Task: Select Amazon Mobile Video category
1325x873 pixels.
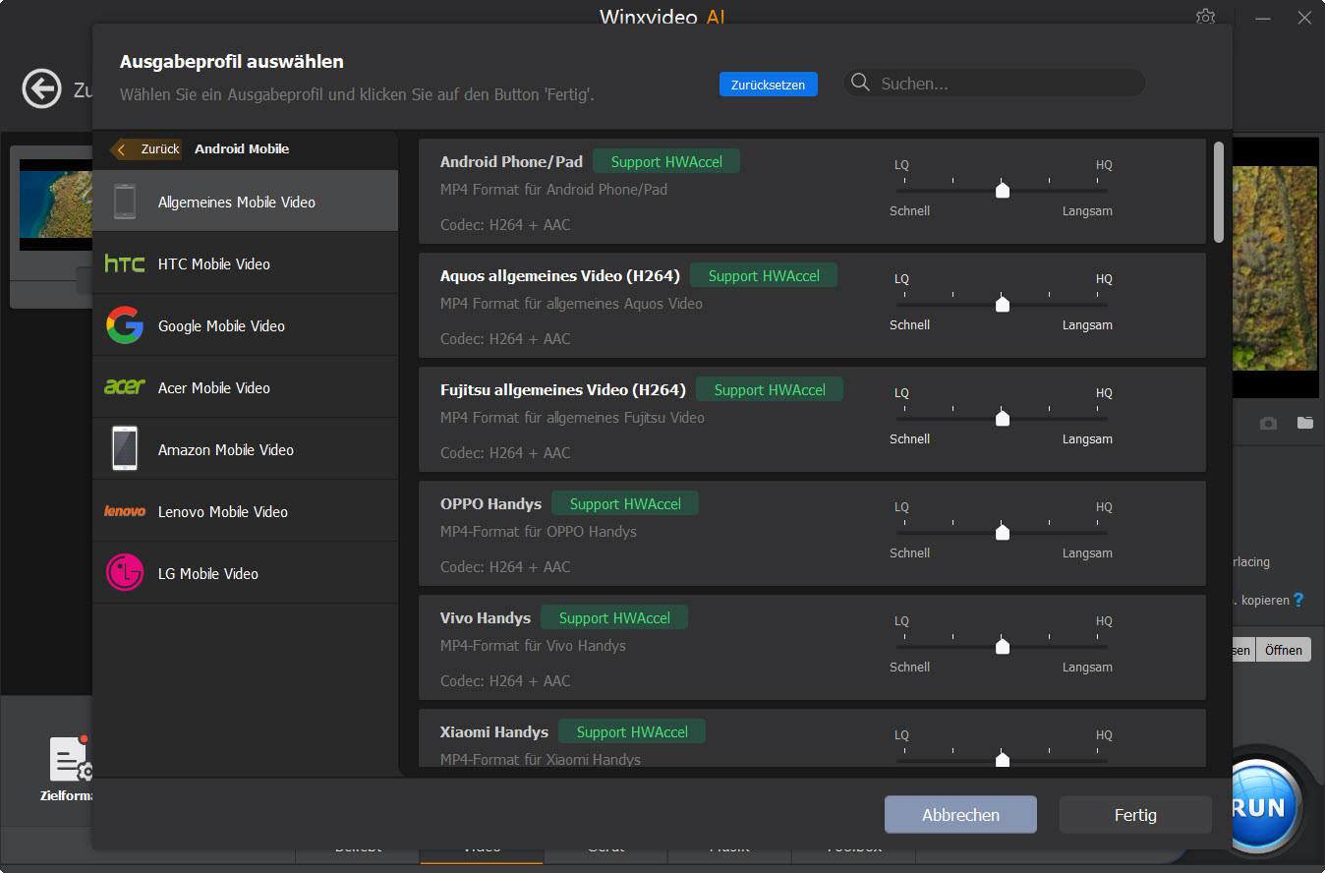Action: (245, 449)
